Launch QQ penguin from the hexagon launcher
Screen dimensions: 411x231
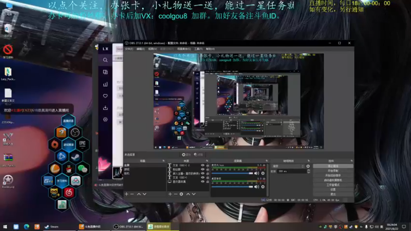pyautogui.click(x=69, y=169)
